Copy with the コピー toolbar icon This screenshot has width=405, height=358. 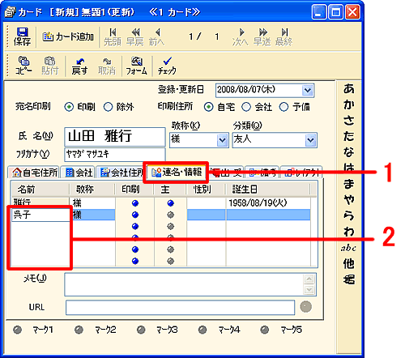pyautogui.click(x=23, y=66)
